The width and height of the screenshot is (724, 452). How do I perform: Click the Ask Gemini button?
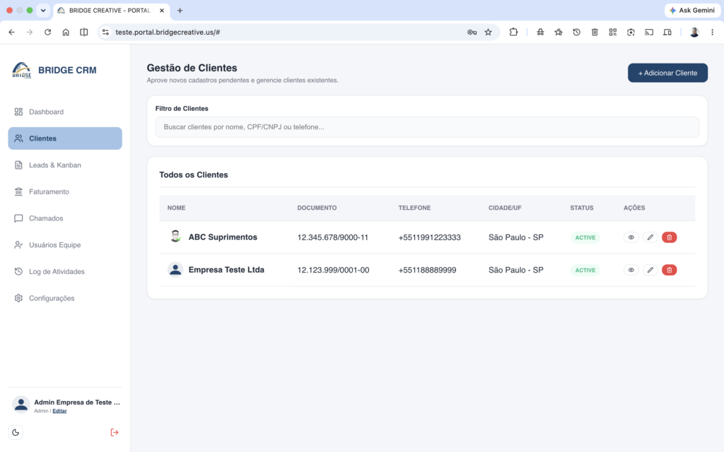[692, 10]
